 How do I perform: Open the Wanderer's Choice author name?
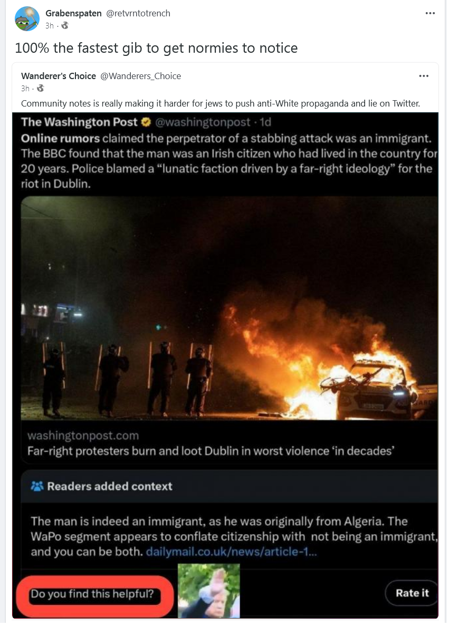click(59, 76)
